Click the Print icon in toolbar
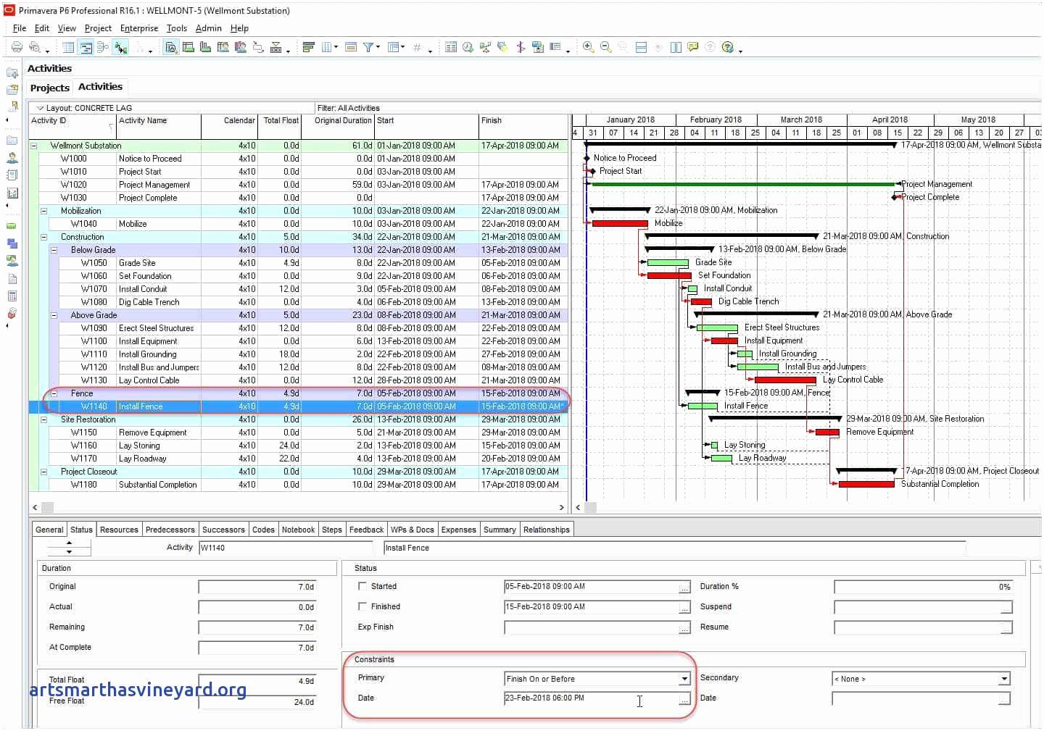1044x731 pixels. pyautogui.click(x=17, y=48)
